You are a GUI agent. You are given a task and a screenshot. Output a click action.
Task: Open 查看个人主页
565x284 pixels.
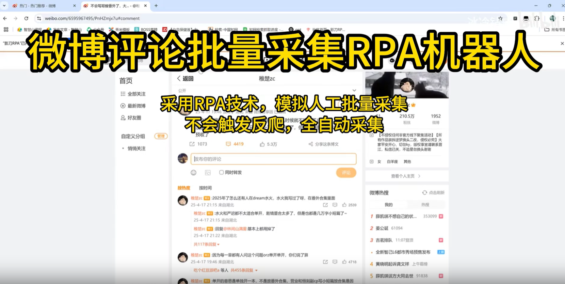(406, 176)
